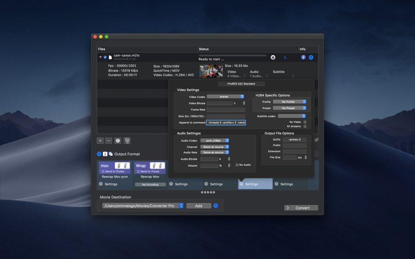Click the trash can icon
Image resolution: width=415 pixels, height=259 pixels.
click(x=127, y=141)
